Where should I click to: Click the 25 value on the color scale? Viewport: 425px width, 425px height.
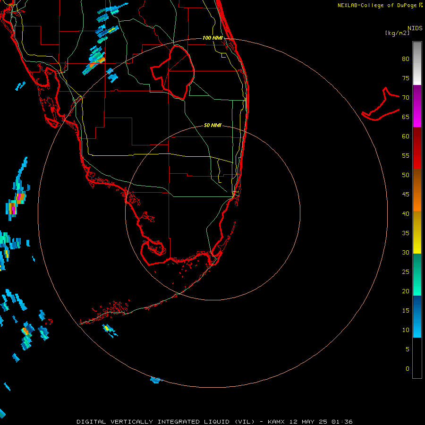point(406,272)
